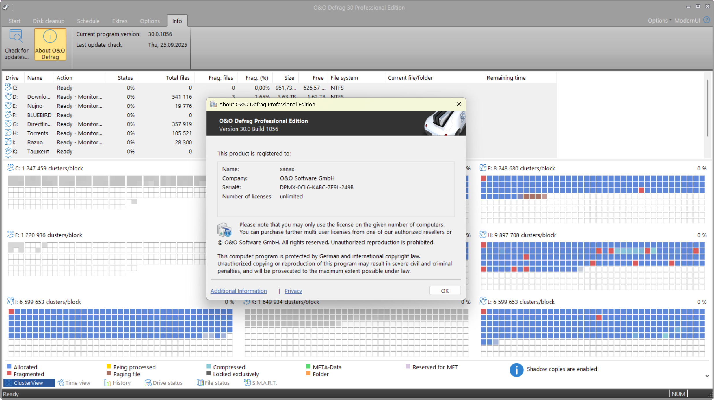Viewport: 714px width, 400px height.
Task: Switch to the Disk cleanup tab
Action: (x=49, y=21)
